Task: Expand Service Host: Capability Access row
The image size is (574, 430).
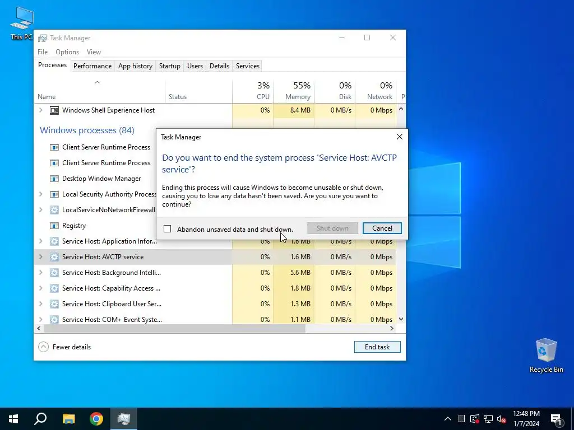Action: coord(40,288)
